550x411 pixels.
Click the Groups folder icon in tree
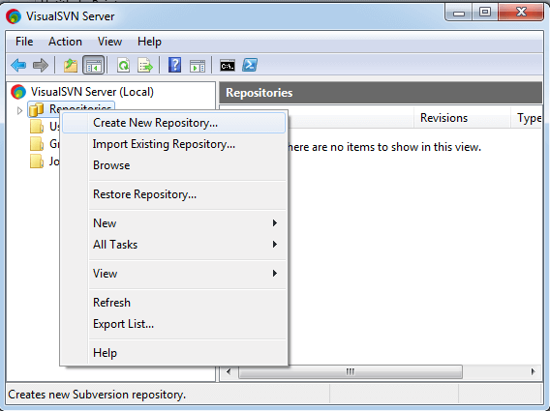coord(37,144)
